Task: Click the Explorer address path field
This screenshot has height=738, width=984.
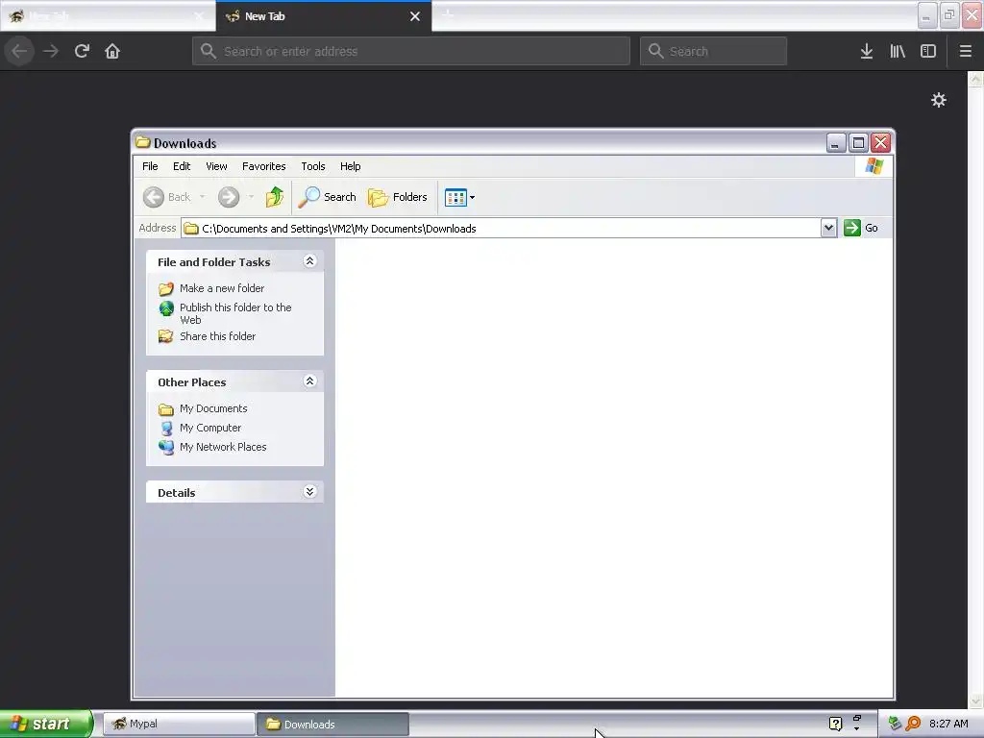Action: [x=501, y=228]
